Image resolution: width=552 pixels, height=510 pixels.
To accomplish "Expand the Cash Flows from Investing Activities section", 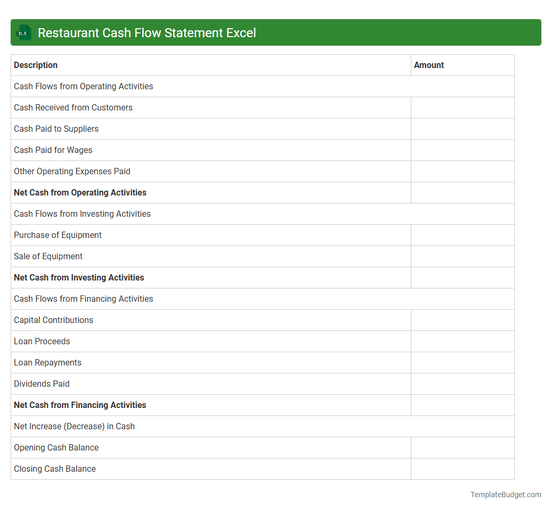I will click(82, 214).
